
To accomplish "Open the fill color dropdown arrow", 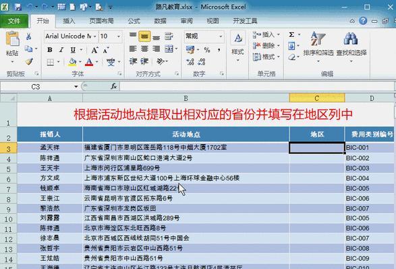I will click(x=80, y=62).
